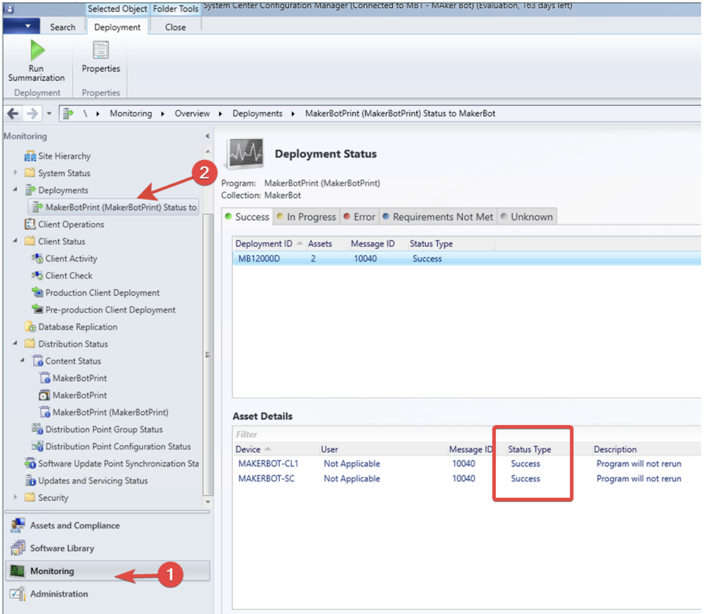Expand the Security folder
Screen dimensions: 711x614
[16, 498]
